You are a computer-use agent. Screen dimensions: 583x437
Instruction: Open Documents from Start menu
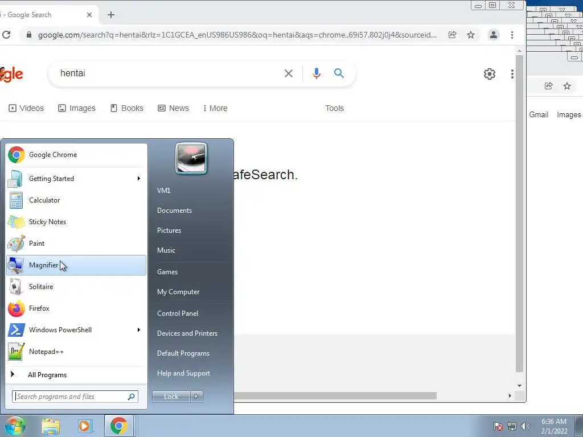[x=174, y=211]
